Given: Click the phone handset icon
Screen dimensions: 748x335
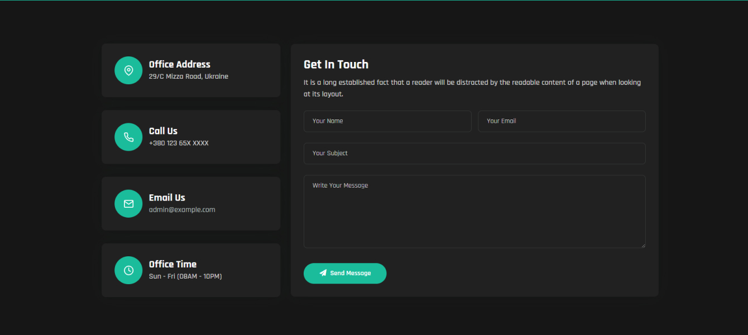Looking at the screenshot, I should tap(128, 137).
